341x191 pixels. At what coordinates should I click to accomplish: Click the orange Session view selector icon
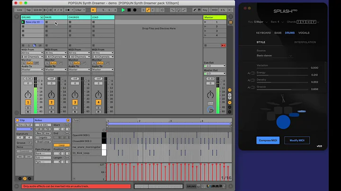click(231, 22)
